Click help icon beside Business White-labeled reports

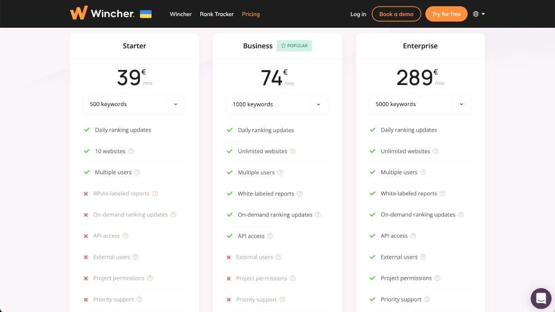point(300,194)
